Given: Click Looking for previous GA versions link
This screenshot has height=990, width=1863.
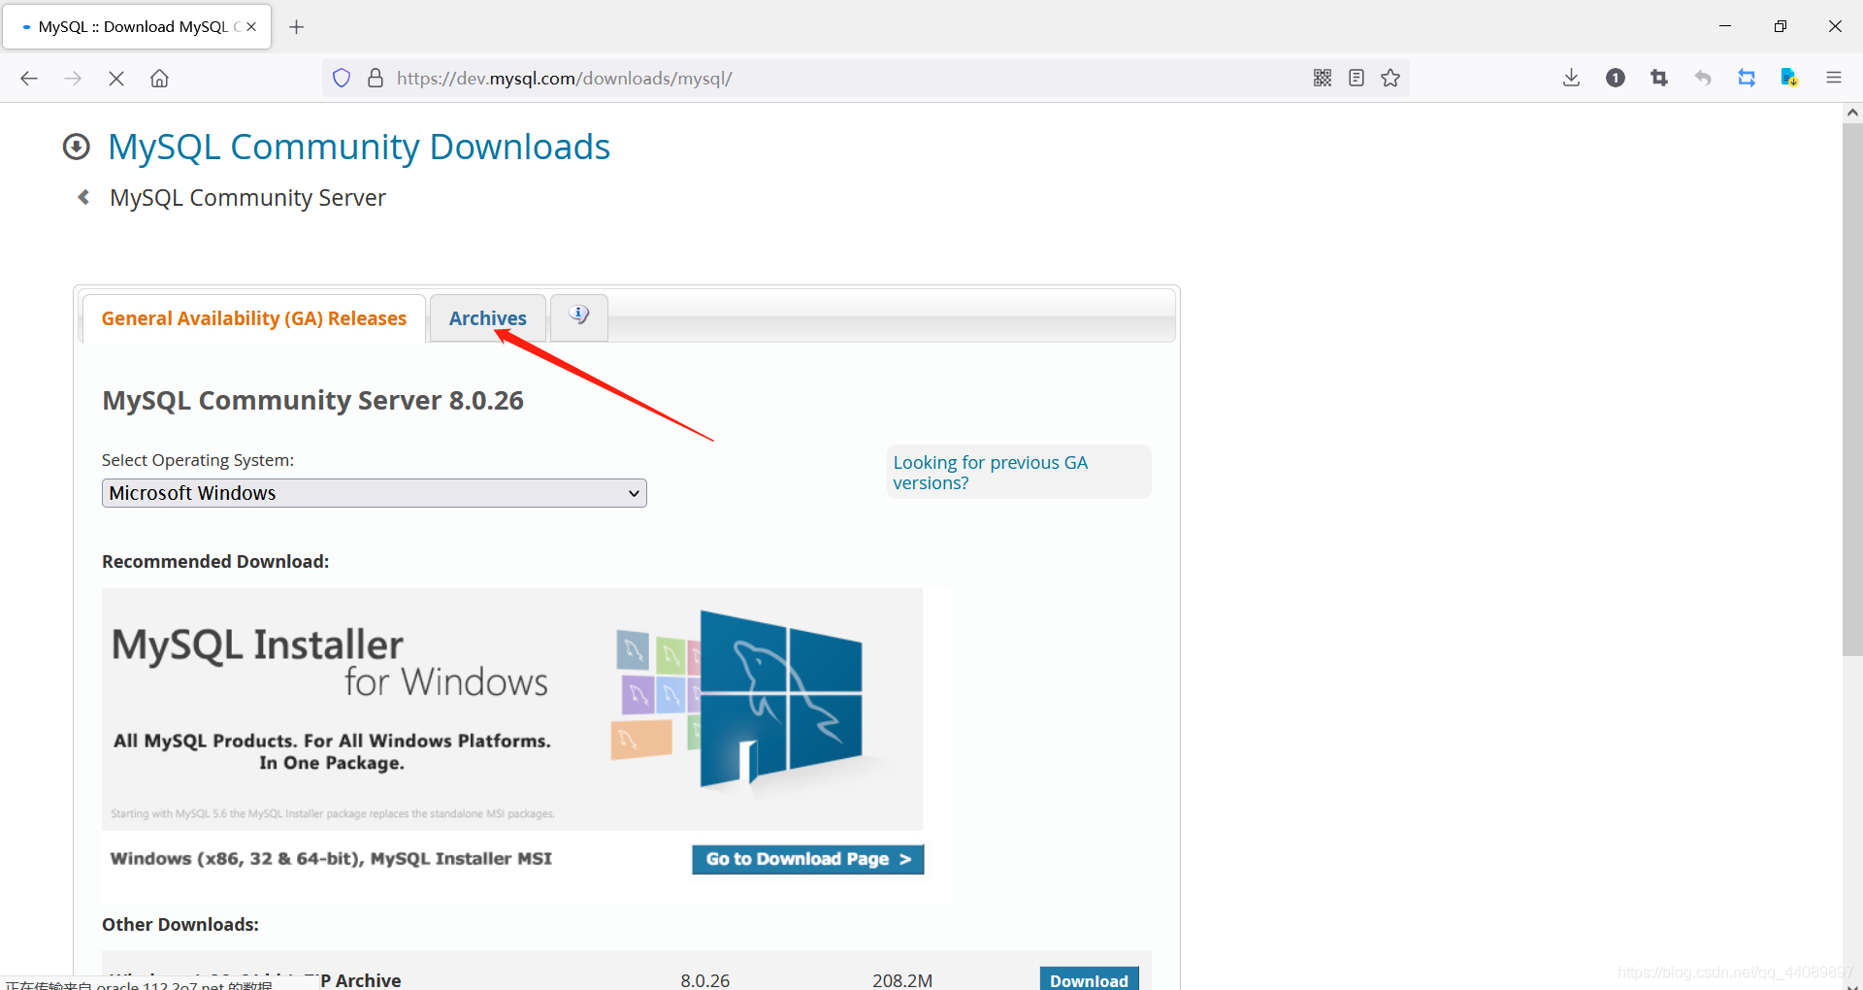Looking at the screenshot, I should [x=991, y=473].
